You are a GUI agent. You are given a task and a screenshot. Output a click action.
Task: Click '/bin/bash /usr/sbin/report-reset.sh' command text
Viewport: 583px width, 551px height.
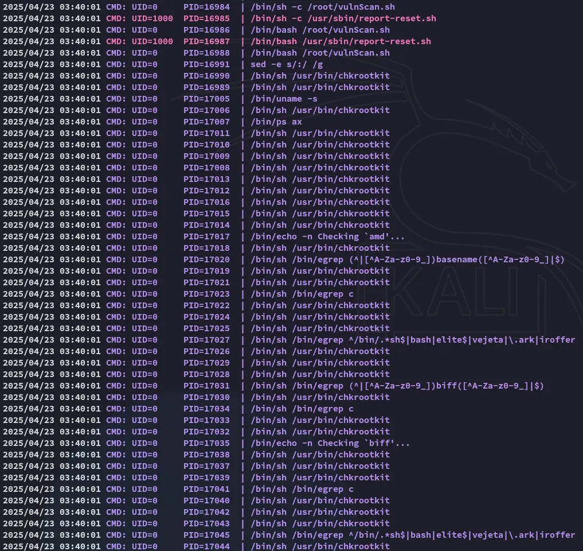tap(341, 41)
